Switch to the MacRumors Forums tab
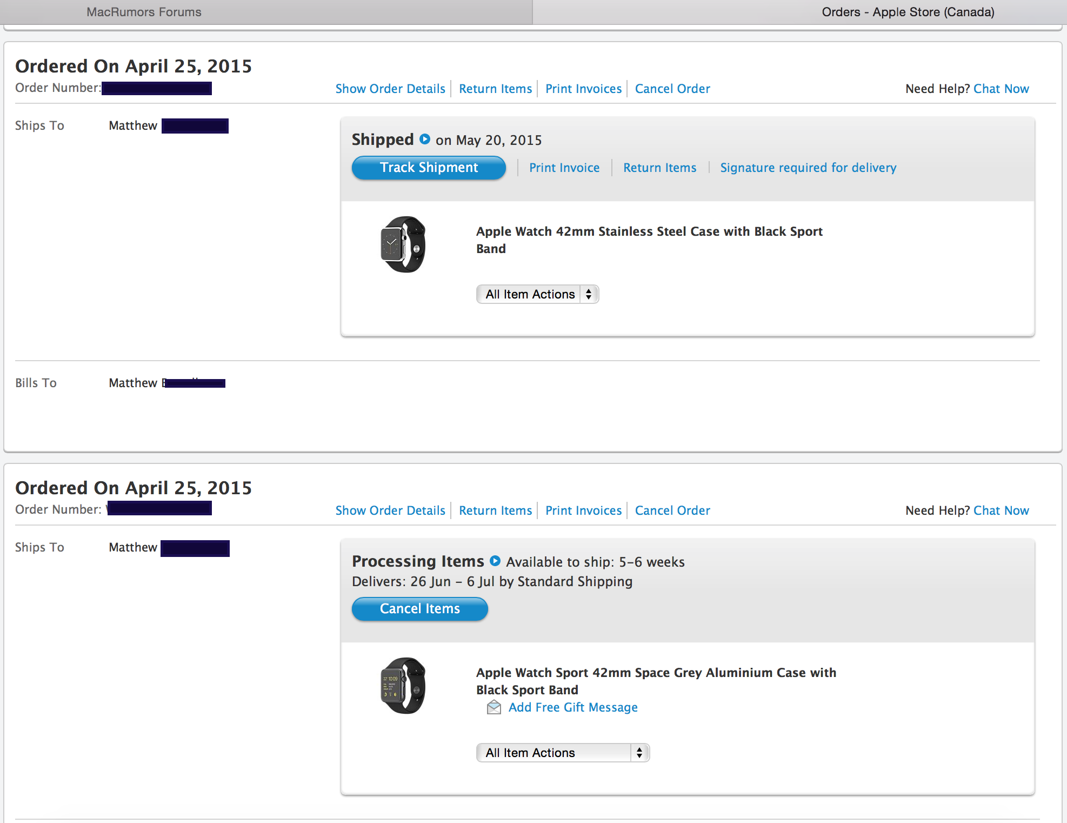 click(144, 12)
